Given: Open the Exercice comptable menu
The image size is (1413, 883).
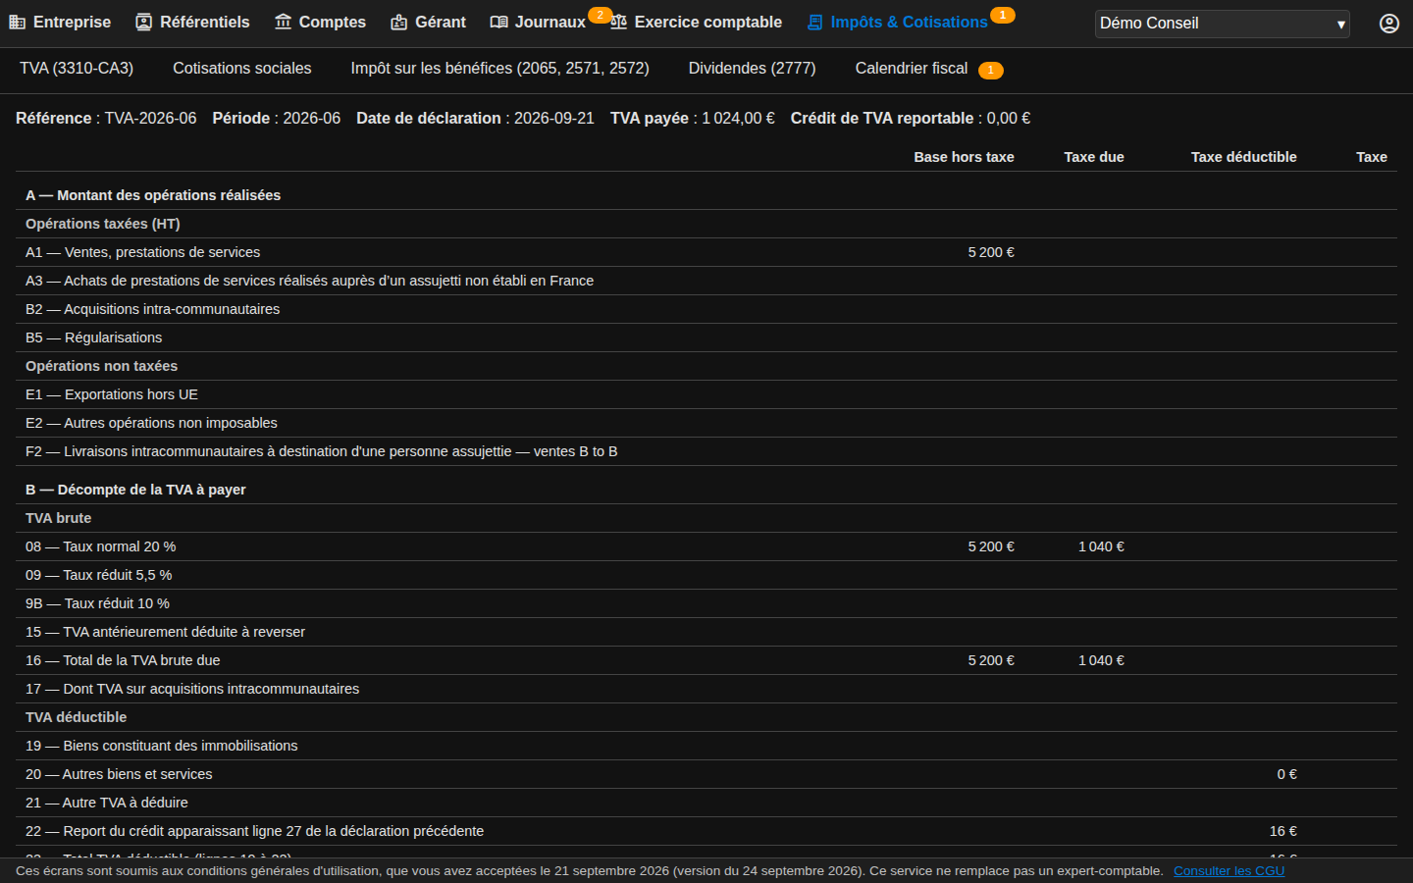Looking at the screenshot, I should [696, 23].
